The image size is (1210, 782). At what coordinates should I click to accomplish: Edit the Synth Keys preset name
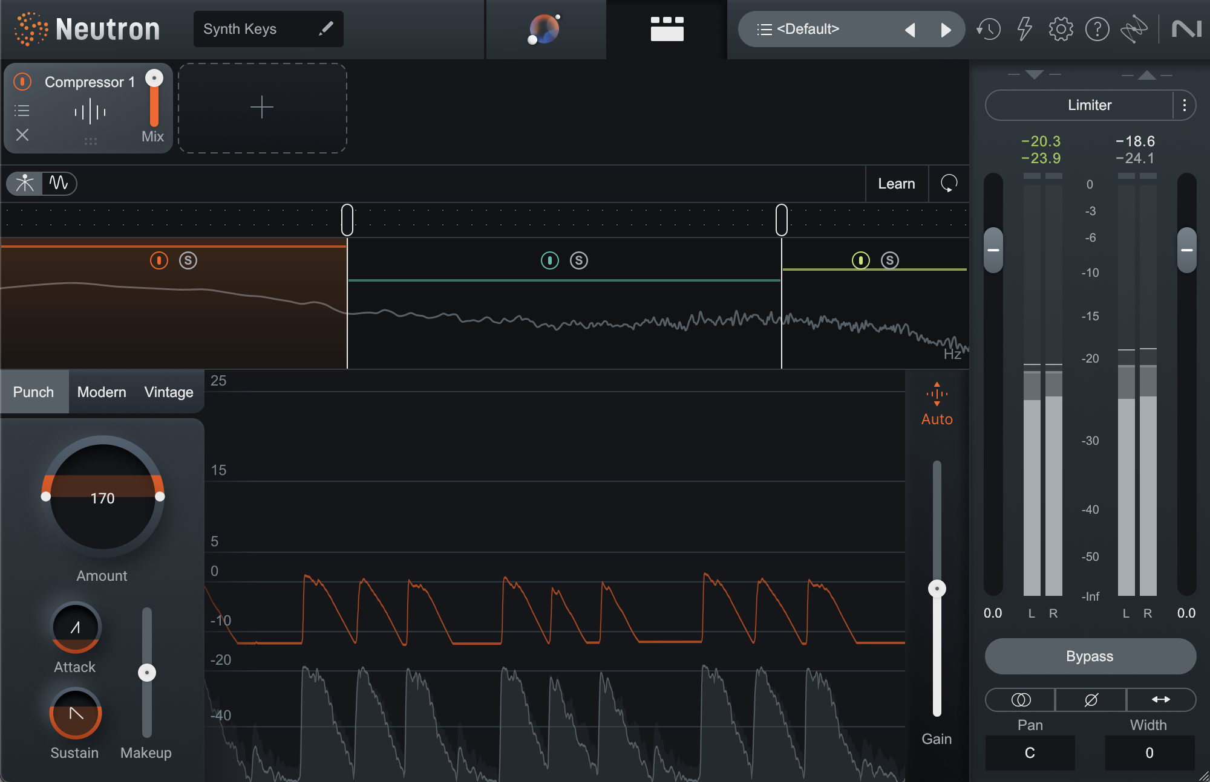coord(327,28)
